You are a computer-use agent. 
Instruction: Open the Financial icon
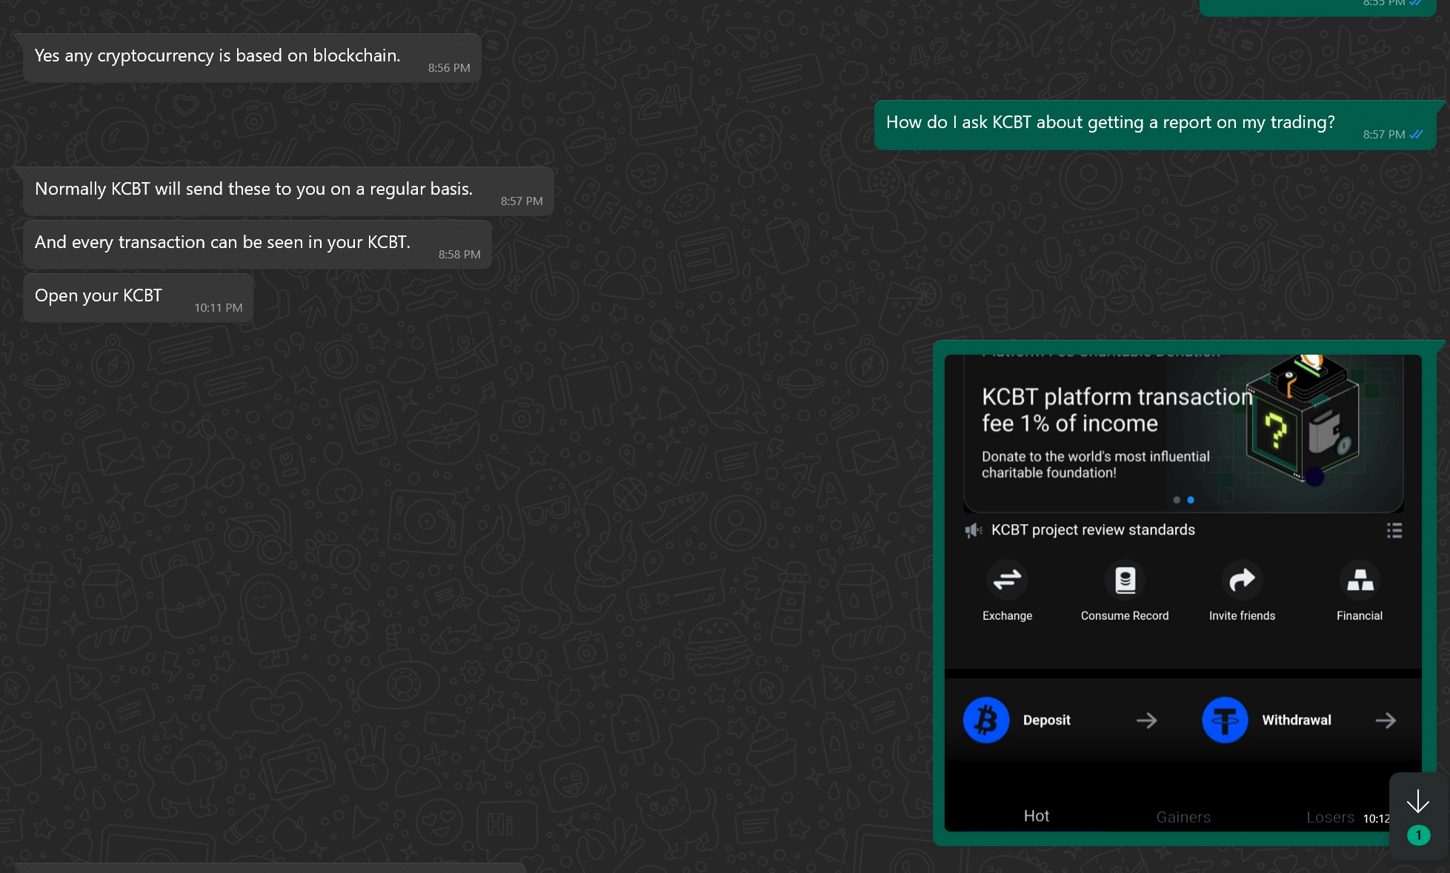tap(1360, 580)
